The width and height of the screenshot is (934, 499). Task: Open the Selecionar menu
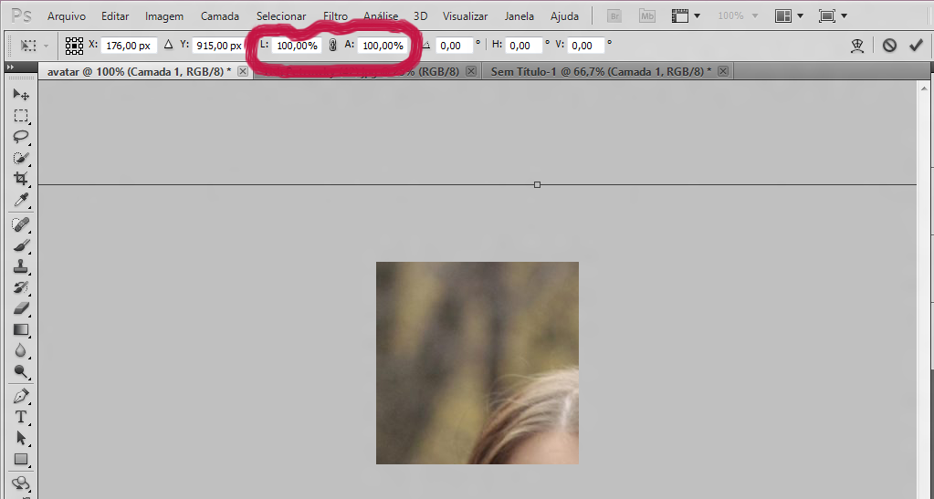pyautogui.click(x=281, y=16)
